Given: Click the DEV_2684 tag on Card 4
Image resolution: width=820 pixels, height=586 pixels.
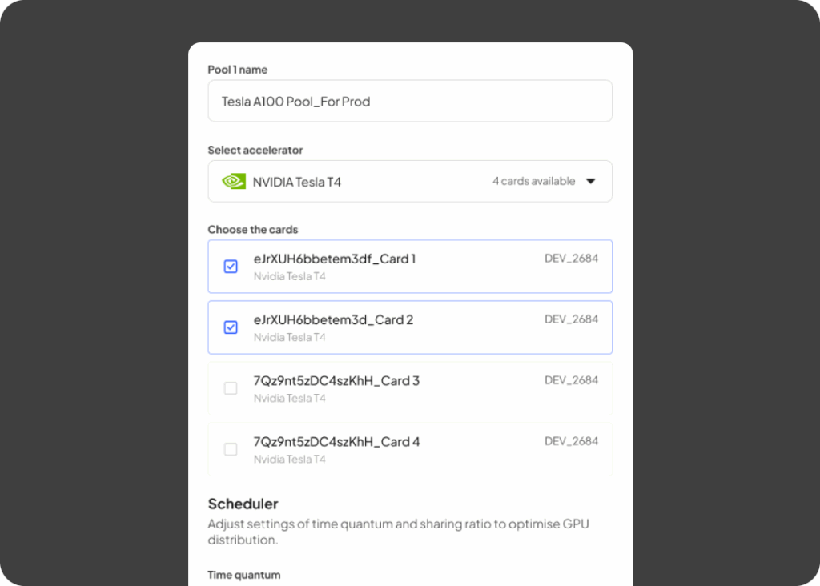Looking at the screenshot, I should tap(571, 441).
